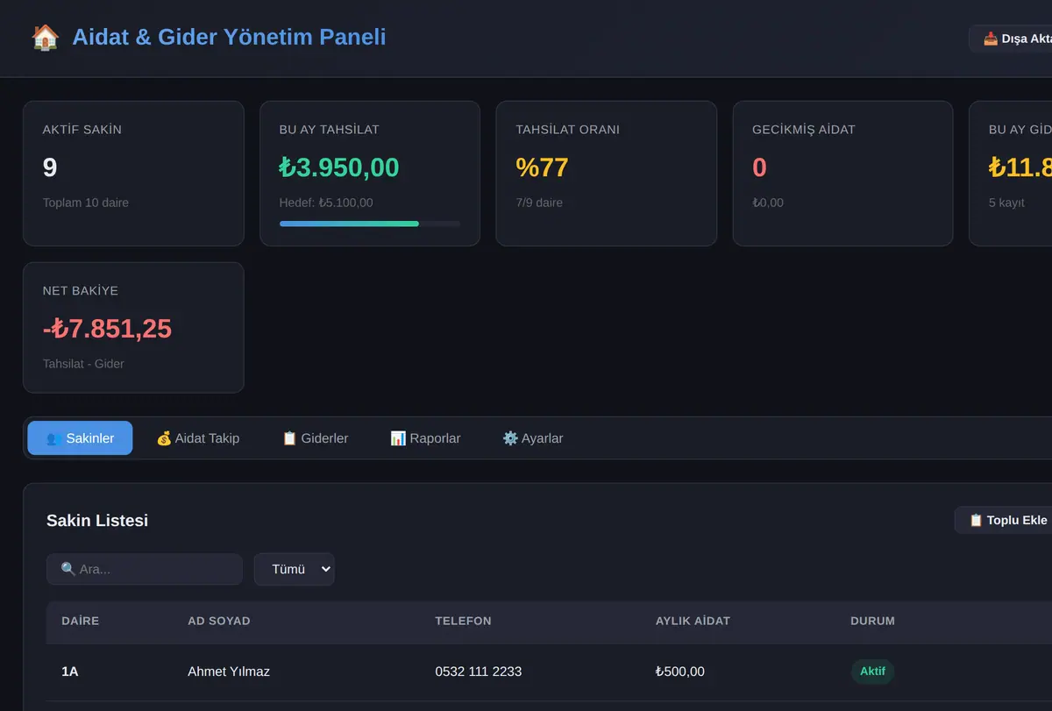
Task: Click the Telefon column header
Action: tap(463, 621)
